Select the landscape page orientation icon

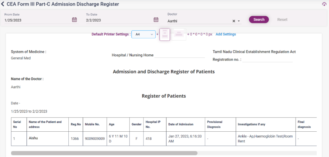[179, 34]
